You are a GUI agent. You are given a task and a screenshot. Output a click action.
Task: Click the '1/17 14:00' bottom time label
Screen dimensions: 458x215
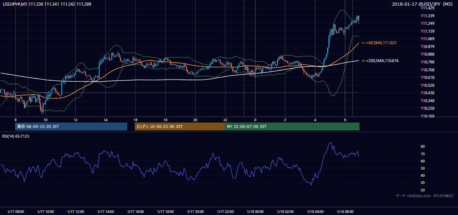(105, 211)
